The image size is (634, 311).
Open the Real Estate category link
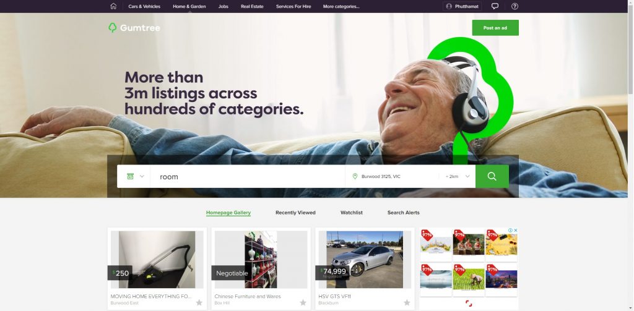click(252, 6)
